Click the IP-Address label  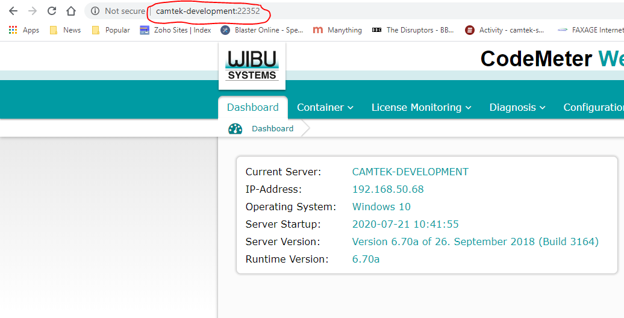coord(274,190)
